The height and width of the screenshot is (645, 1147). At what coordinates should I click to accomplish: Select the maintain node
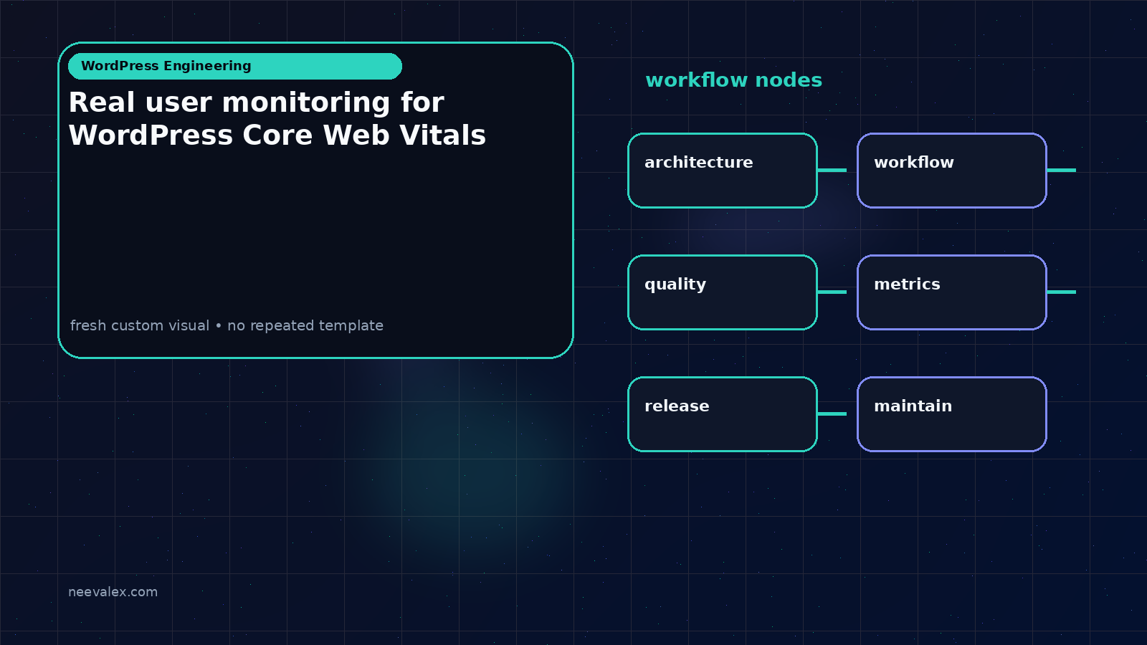[952, 414]
